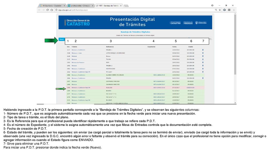
Task: Open the second extension icon in toolbar
Action: (229, 10)
